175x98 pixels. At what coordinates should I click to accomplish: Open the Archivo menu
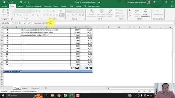pyautogui.click(x=4, y=6)
